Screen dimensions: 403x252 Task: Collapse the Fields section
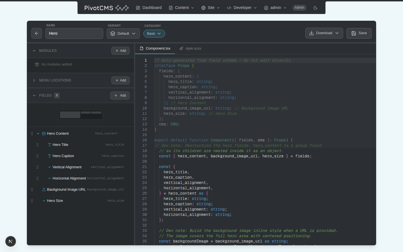(x=34, y=95)
